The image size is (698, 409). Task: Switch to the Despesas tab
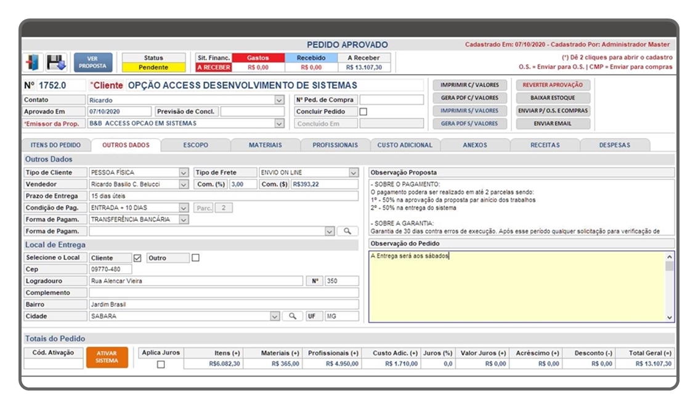point(615,145)
